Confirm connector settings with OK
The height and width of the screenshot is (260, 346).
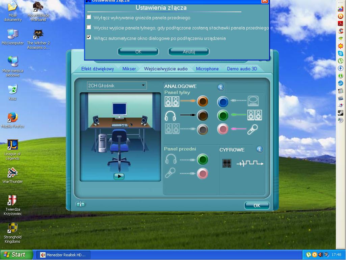point(138,51)
